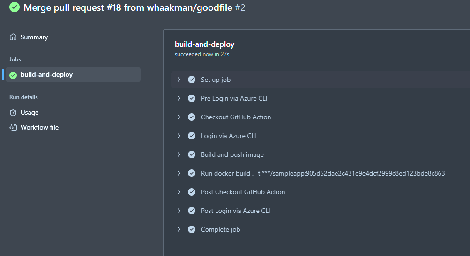470x256 pixels.
Task: Expand the Post Checkout GitHub Action chevron
Action: 179,192
